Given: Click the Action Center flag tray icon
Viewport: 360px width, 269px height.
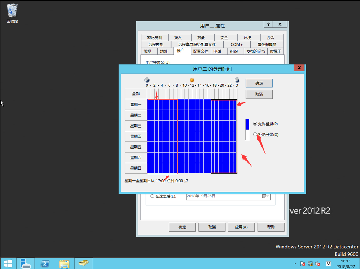Looking at the screenshot, I should tap(303, 264).
